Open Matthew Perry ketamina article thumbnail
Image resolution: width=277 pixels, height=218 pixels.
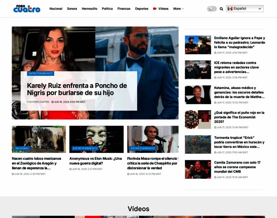click(x=198, y=95)
